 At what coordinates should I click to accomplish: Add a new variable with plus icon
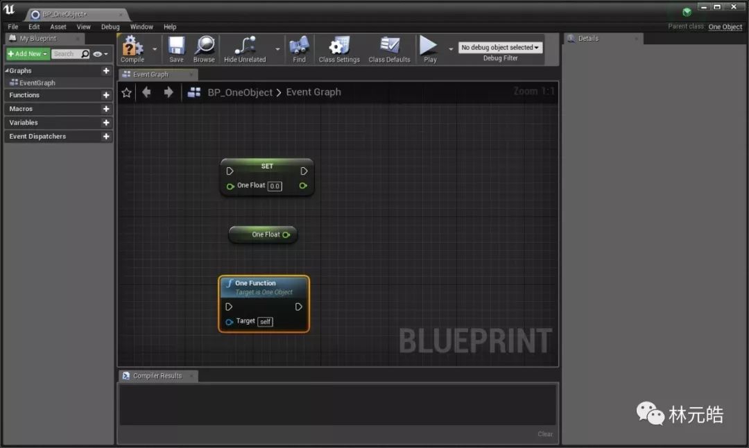(x=106, y=123)
